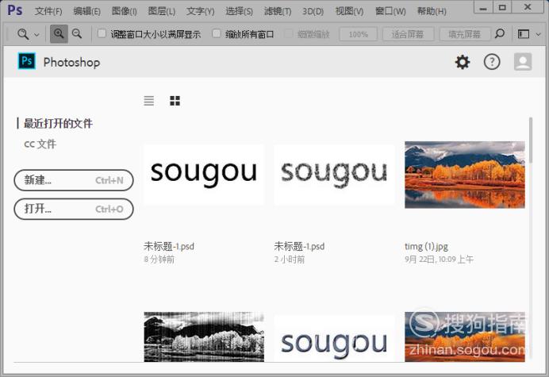
Task: Click the 打开... Ctrl+O button
Action: 74,209
